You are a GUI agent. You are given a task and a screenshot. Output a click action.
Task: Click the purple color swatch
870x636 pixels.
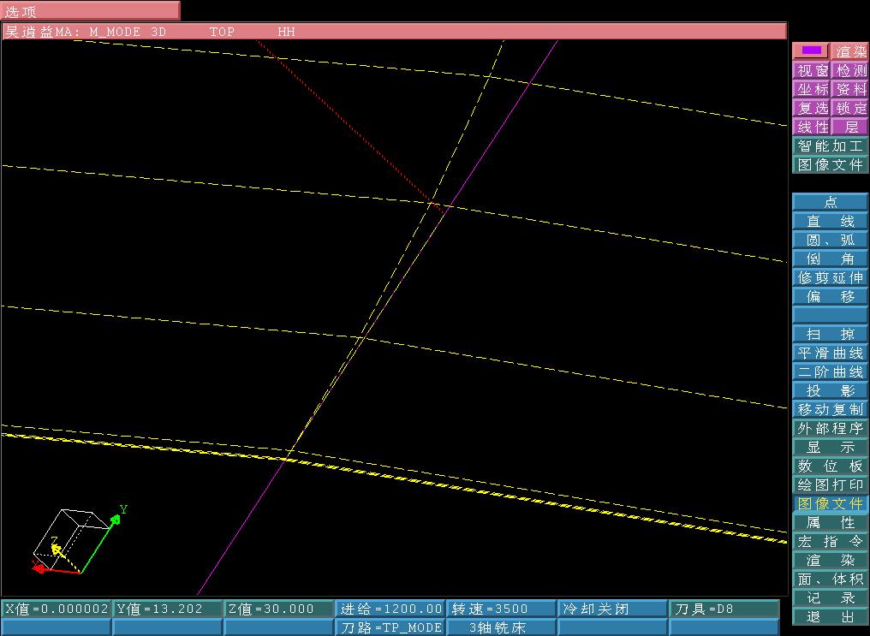tap(811, 51)
